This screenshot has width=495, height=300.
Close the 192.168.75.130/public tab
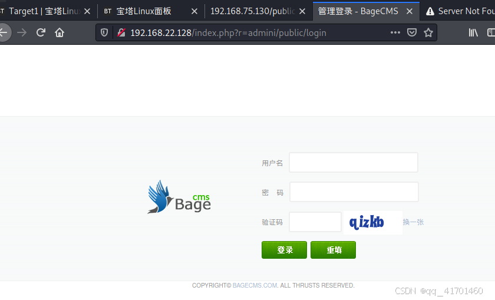[302, 11]
